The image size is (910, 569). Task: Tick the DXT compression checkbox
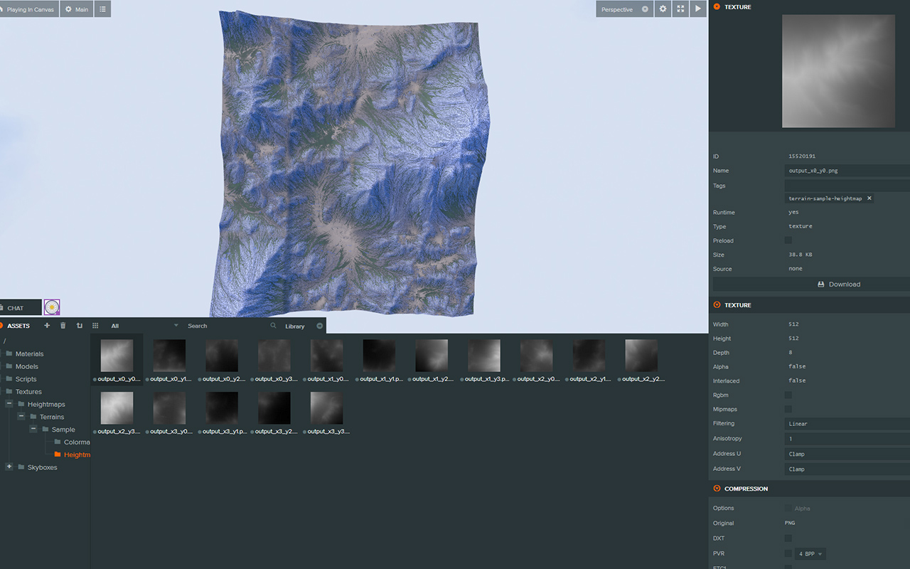coord(788,538)
